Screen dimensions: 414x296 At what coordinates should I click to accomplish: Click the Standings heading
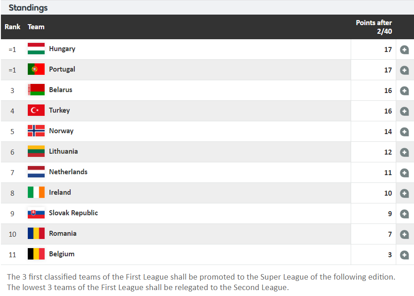(x=28, y=8)
